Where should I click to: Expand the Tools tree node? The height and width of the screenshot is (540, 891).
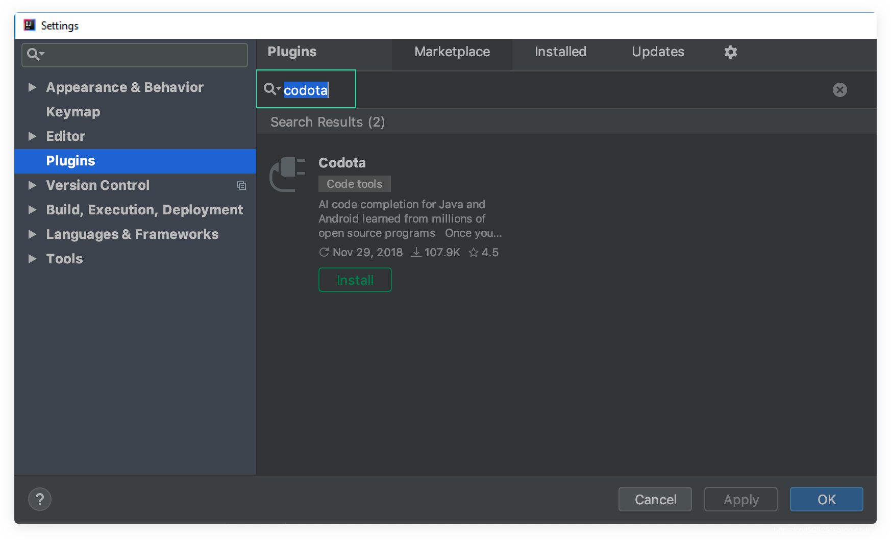[32, 259]
